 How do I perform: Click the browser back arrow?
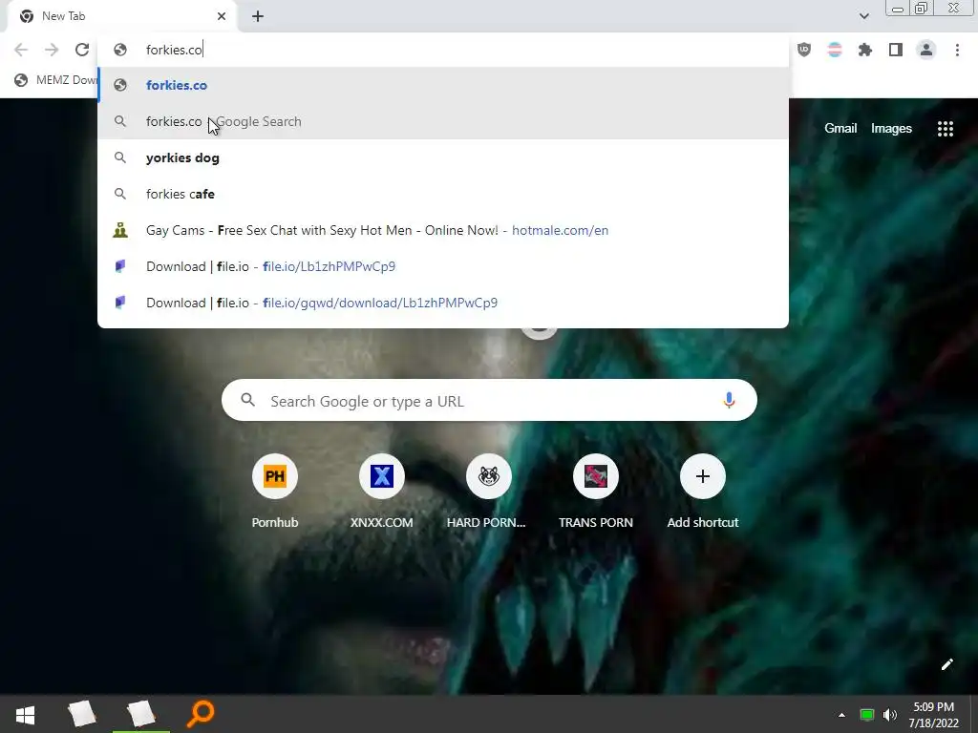click(x=21, y=50)
